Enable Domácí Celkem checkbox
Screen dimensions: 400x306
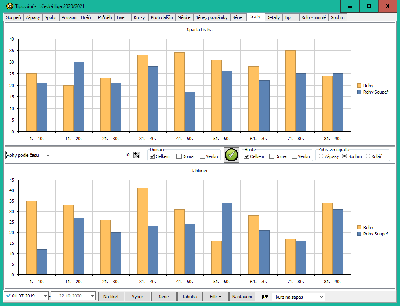pos(152,156)
